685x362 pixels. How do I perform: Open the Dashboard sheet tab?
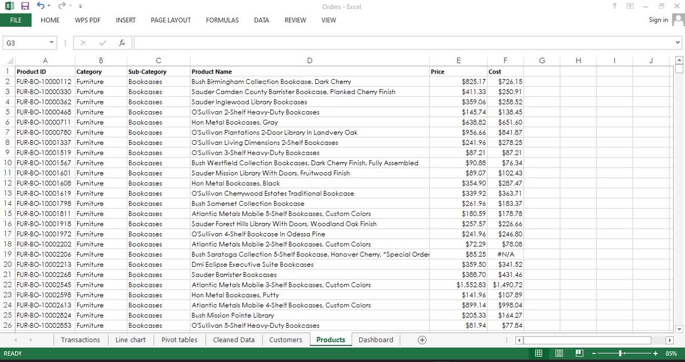point(376,340)
